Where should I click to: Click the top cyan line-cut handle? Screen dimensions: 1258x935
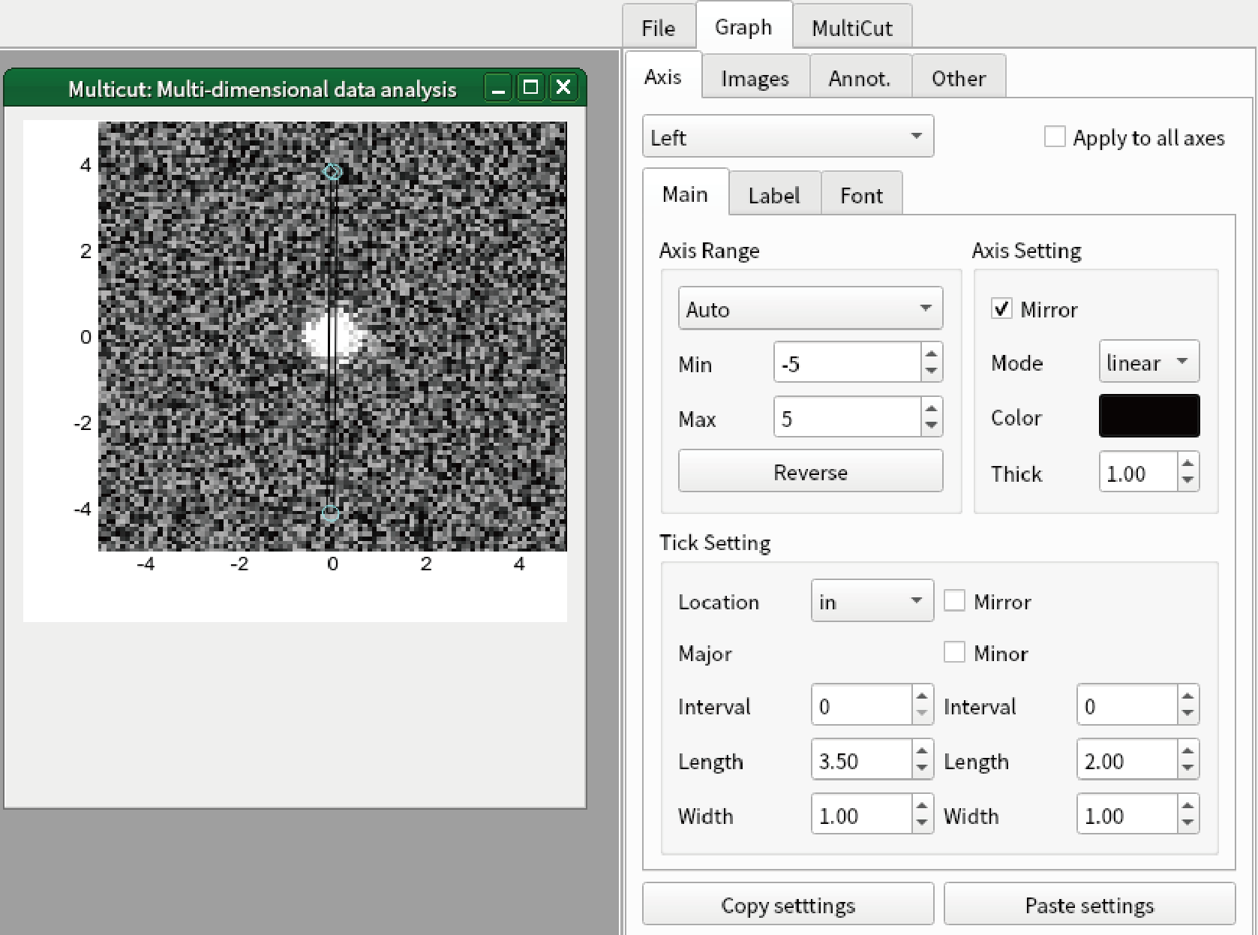(332, 172)
